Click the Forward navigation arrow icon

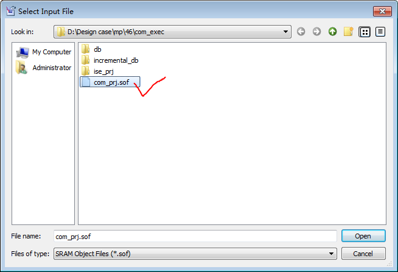click(316, 32)
